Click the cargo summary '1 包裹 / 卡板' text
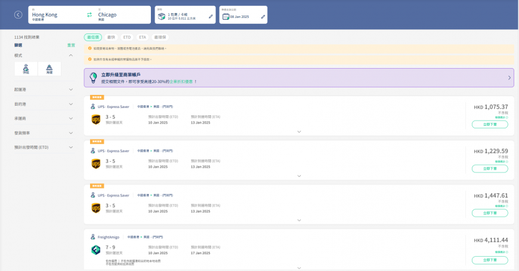Image resolution: width=519 pixels, height=271 pixels. click(x=178, y=14)
